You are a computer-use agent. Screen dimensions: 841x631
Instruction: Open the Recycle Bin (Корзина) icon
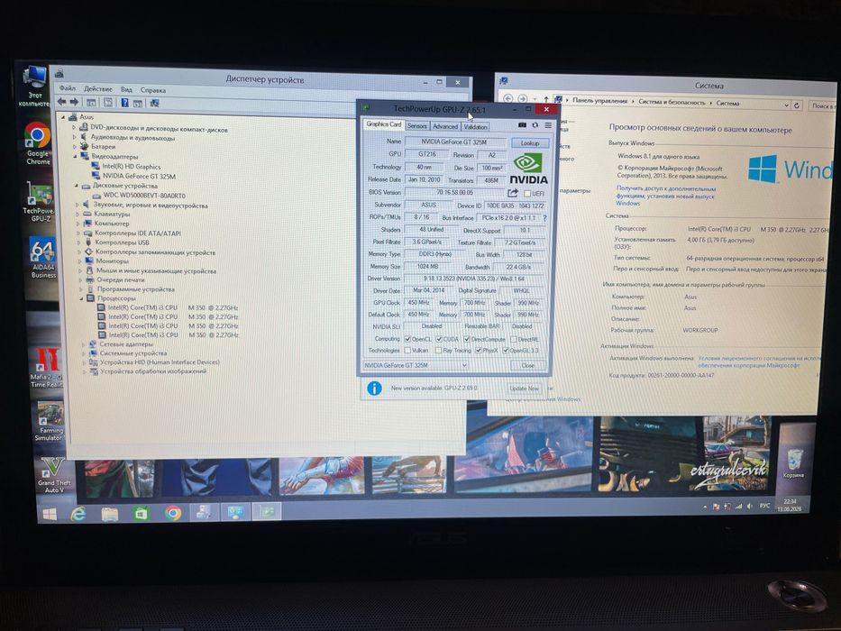[794, 464]
